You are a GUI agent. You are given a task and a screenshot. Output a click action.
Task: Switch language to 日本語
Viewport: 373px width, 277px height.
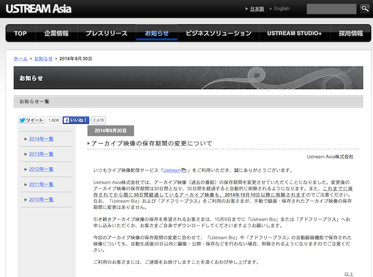tap(253, 9)
